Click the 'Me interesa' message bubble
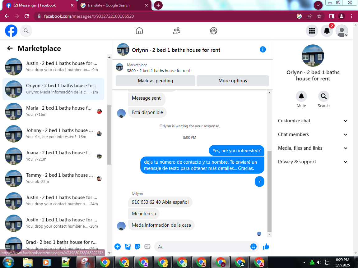 pos(144,214)
